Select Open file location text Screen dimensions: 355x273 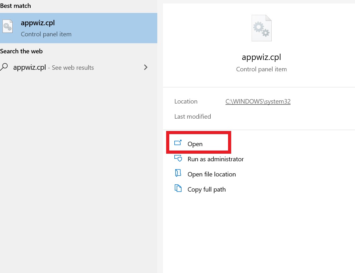coord(212,174)
